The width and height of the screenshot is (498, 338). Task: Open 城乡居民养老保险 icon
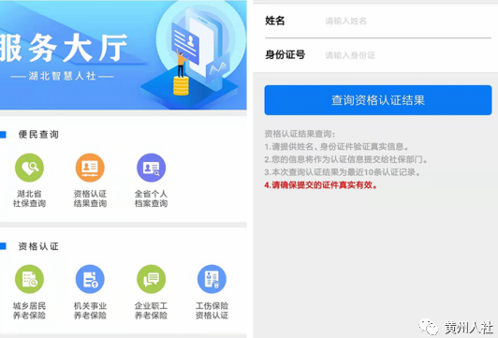point(29,279)
